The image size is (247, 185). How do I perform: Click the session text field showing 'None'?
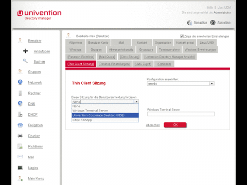click(103, 102)
